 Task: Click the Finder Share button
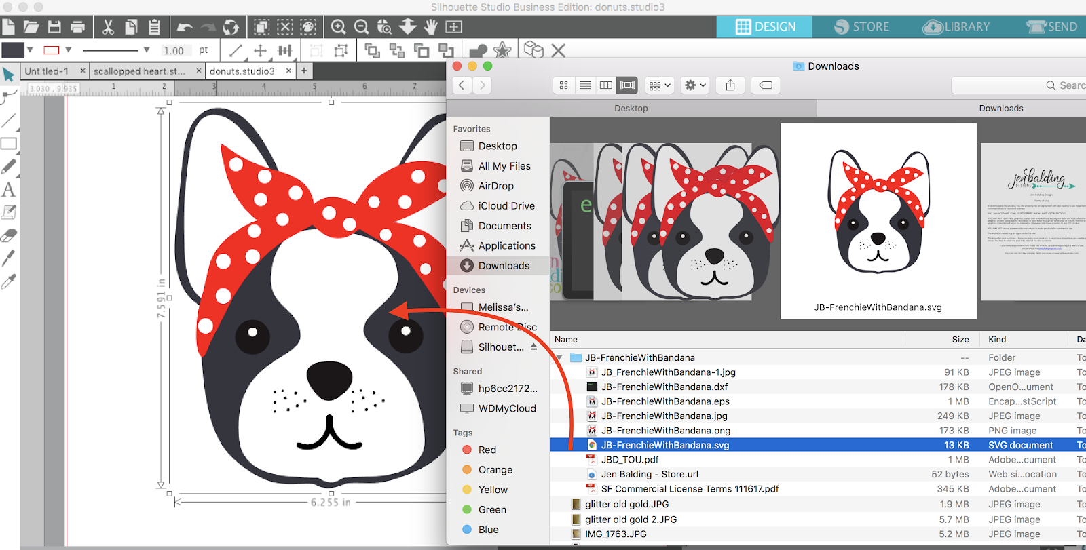click(x=730, y=85)
